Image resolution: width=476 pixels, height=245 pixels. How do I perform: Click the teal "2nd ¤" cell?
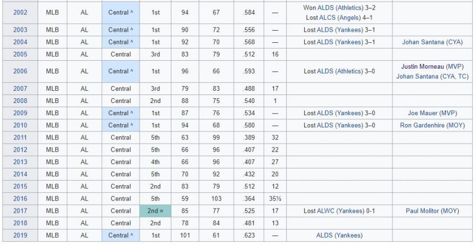coord(155,211)
